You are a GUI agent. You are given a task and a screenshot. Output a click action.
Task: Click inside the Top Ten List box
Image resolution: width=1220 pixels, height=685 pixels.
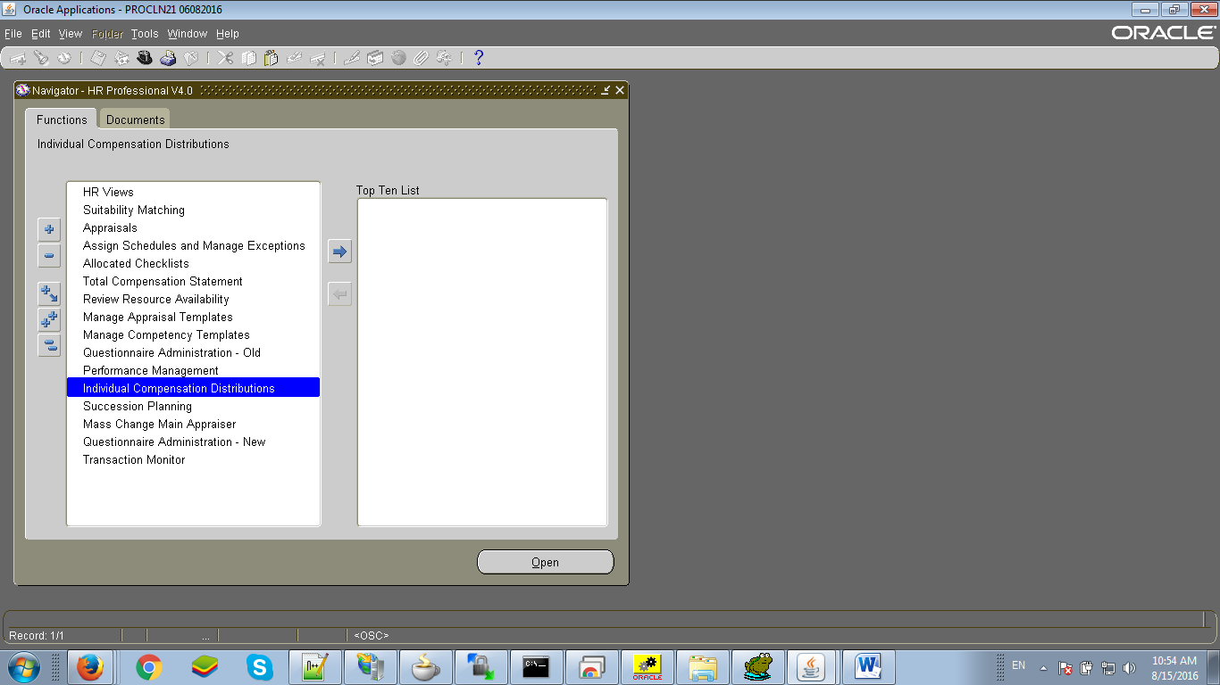pyautogui.click(x=482, y=362)
